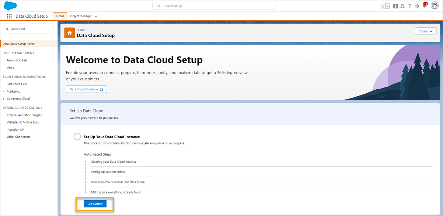This screenshot has height=216, width=443.
Task: Click the Get Started button
Action: (95, 204)
